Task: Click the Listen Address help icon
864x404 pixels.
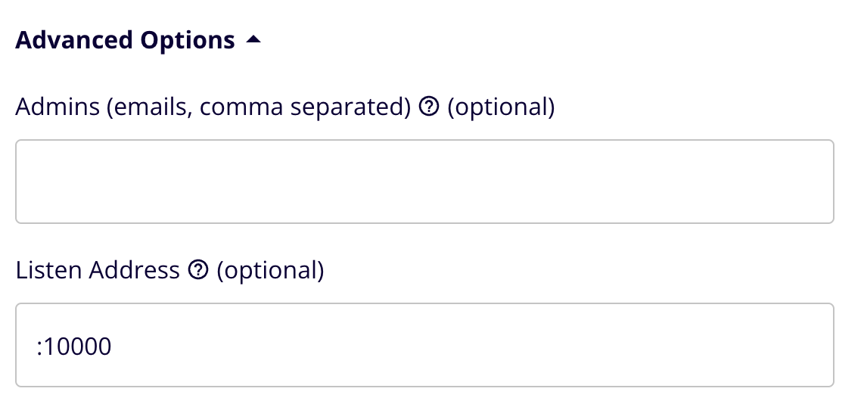Action: click(x=198, y=271)
